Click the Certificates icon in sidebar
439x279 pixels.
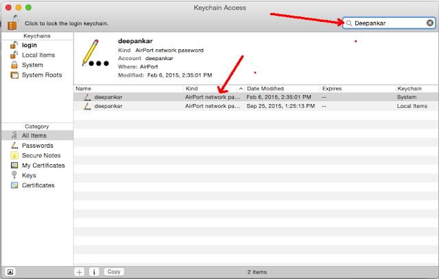click(14, 185)
